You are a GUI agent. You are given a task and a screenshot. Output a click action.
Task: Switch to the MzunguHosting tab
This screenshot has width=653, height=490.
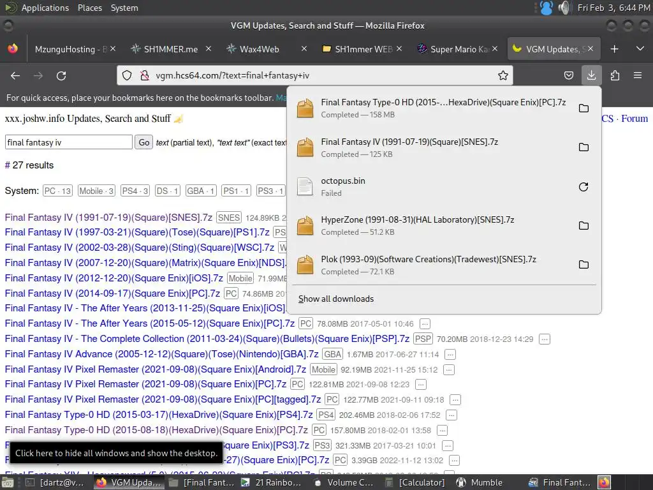pyautogui.click(x=71, y=49)
